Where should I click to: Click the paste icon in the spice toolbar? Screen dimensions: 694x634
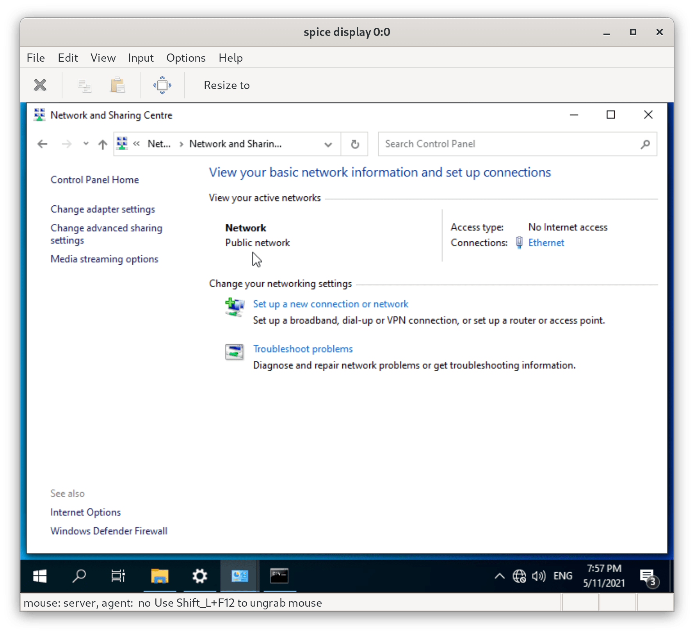click(x=117, y=85)
